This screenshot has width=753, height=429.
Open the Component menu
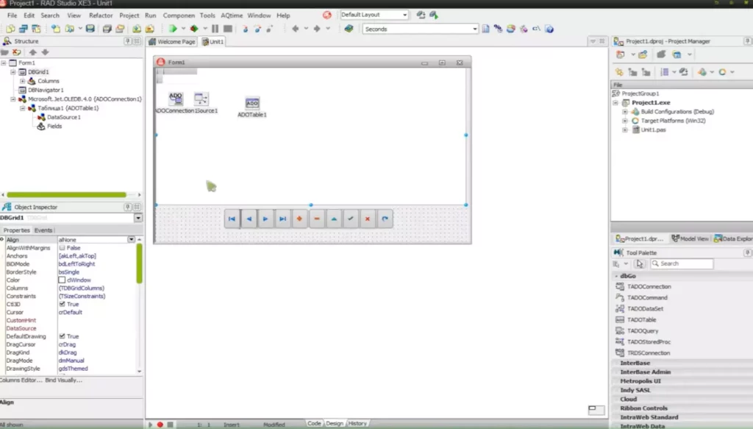point(179,15)
